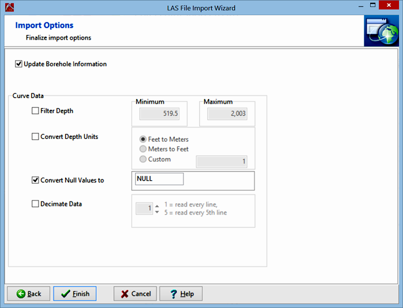The width and height of the screenshot is (403, 308).
Task: Click the custom conversion factor field
Action: click(222, 161)
